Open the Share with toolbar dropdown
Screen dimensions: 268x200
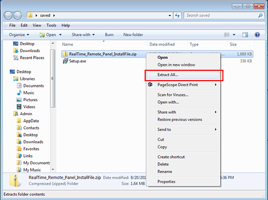(83, 35)
